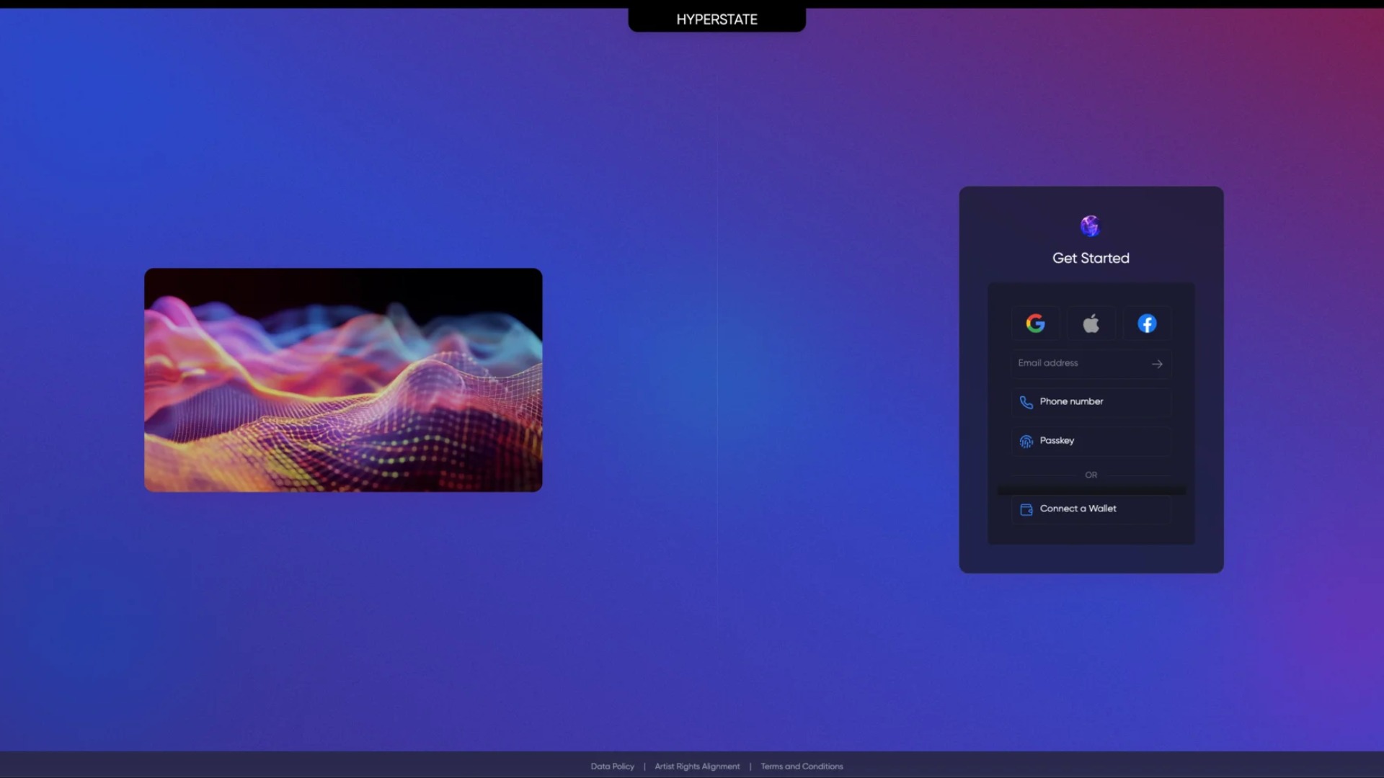Choose the Passkey login option
The width and height of the screenshot is (1384, 778).
tap(1091, 441)
